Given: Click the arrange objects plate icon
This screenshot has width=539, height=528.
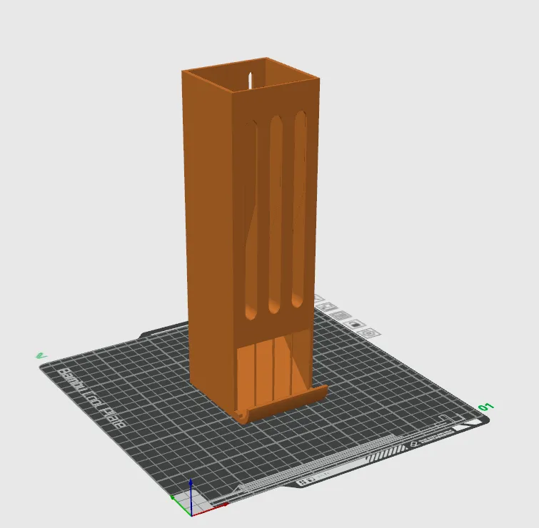Looking at the screenshot, I should pyautogui.click(x=341, y=315).
